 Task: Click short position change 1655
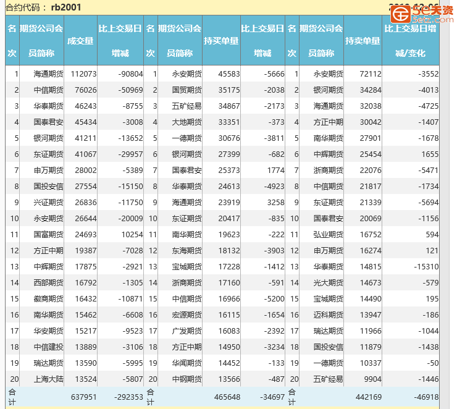coord(430,154)
